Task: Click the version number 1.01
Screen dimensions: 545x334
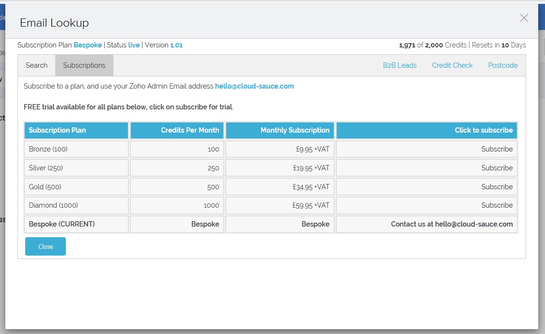Action: (x=176, y=45)
